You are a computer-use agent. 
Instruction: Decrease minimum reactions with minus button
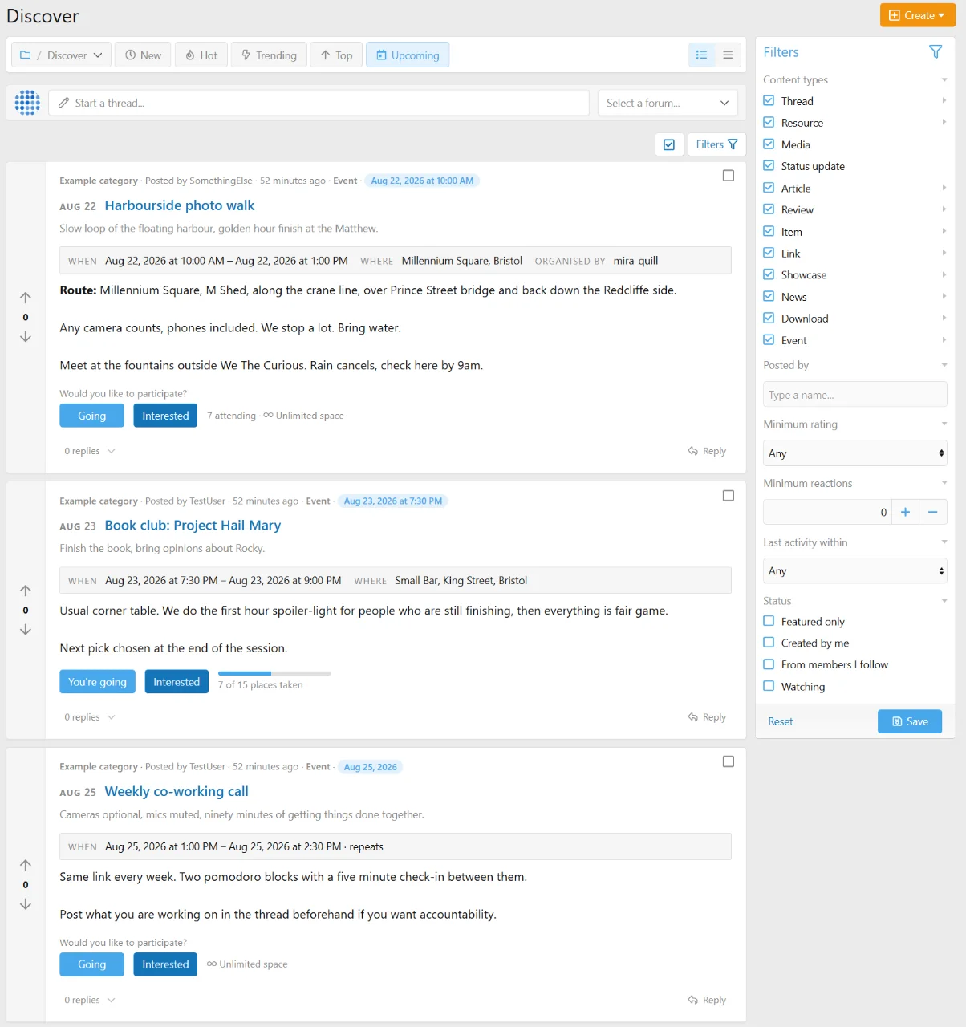pyautogui.click(x=933, y=512)
